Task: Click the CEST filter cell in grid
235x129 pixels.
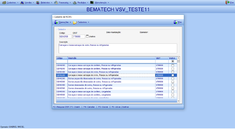Action: [162, 61]
